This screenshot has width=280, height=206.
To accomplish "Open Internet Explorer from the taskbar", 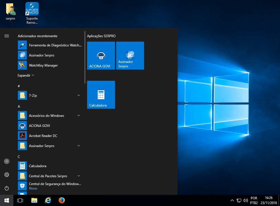I will click(48, 200).
